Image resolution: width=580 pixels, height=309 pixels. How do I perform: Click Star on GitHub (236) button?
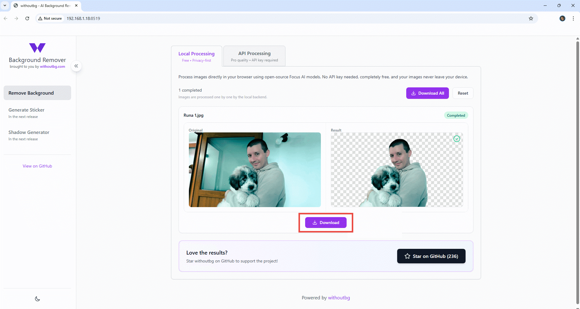pos(431,256)
